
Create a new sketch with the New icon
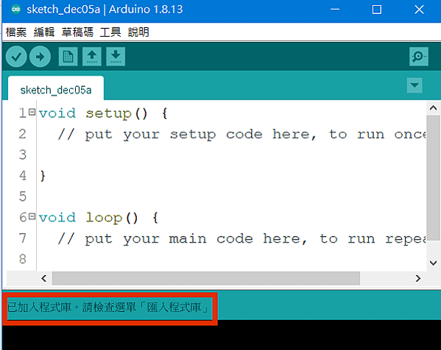pos(68,57)
